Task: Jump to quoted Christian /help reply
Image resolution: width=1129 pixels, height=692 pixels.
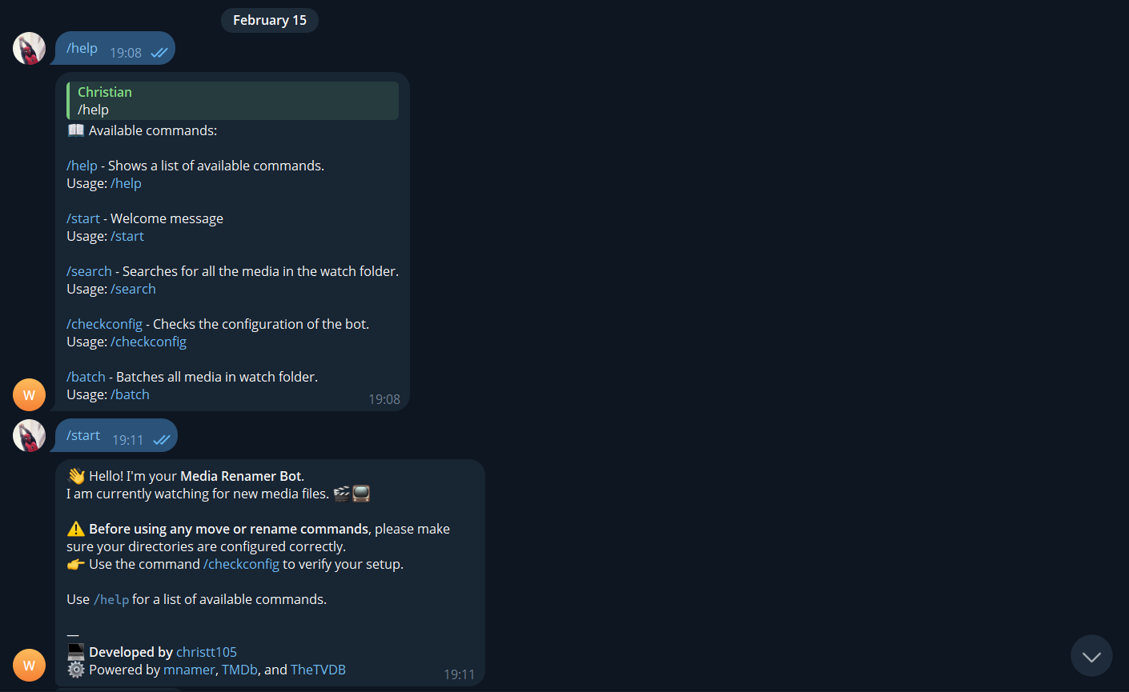Action: point(232,101)
